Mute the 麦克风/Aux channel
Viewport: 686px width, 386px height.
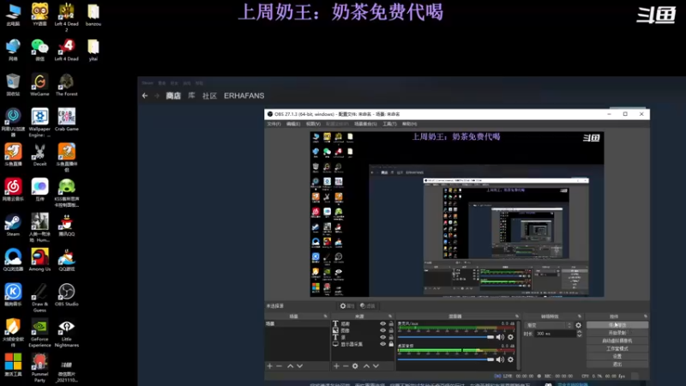[x=500, y=337]
